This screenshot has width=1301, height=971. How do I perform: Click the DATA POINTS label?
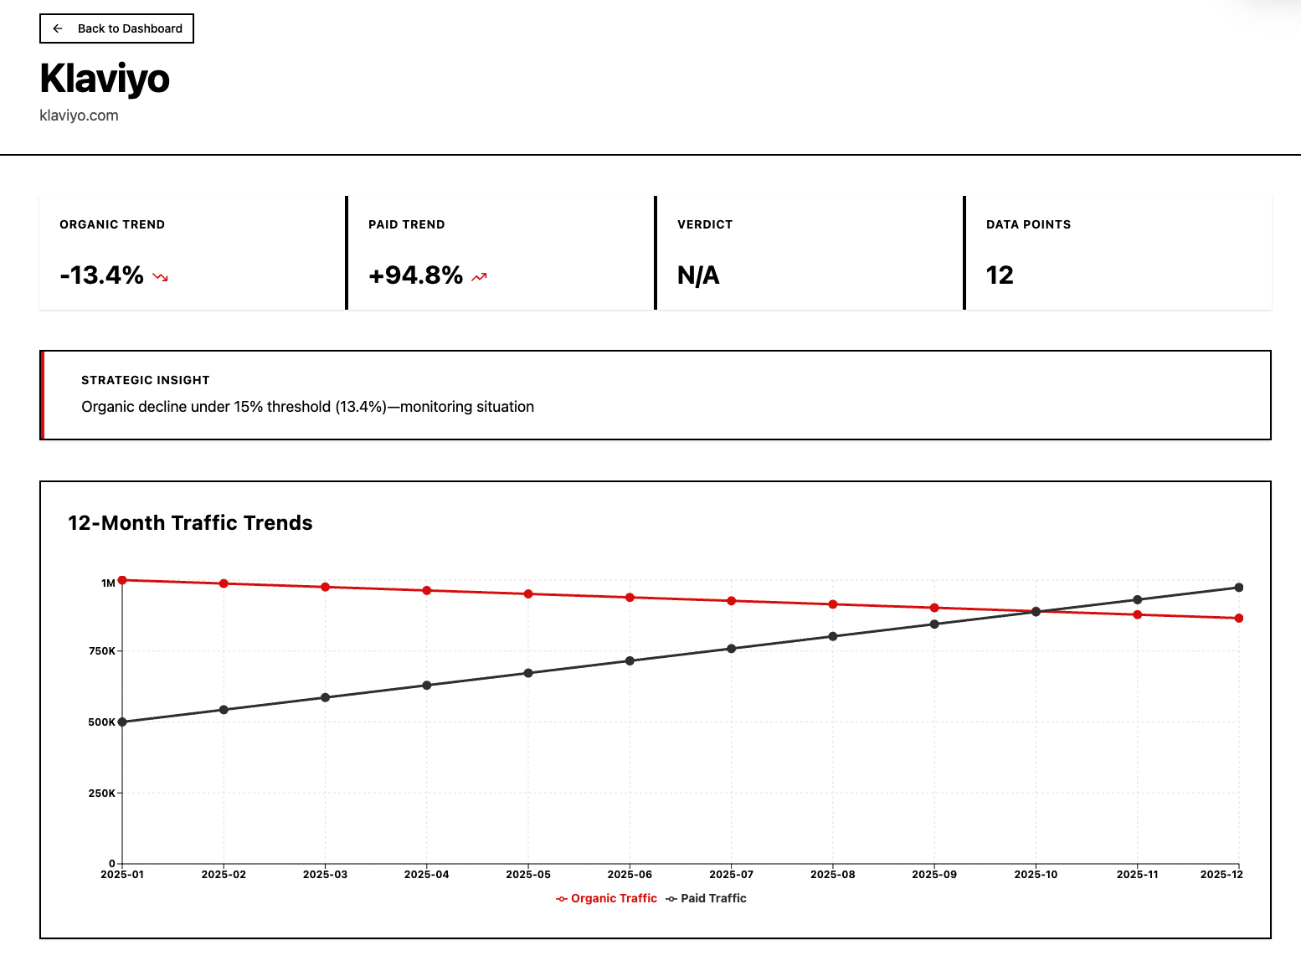1028,224
